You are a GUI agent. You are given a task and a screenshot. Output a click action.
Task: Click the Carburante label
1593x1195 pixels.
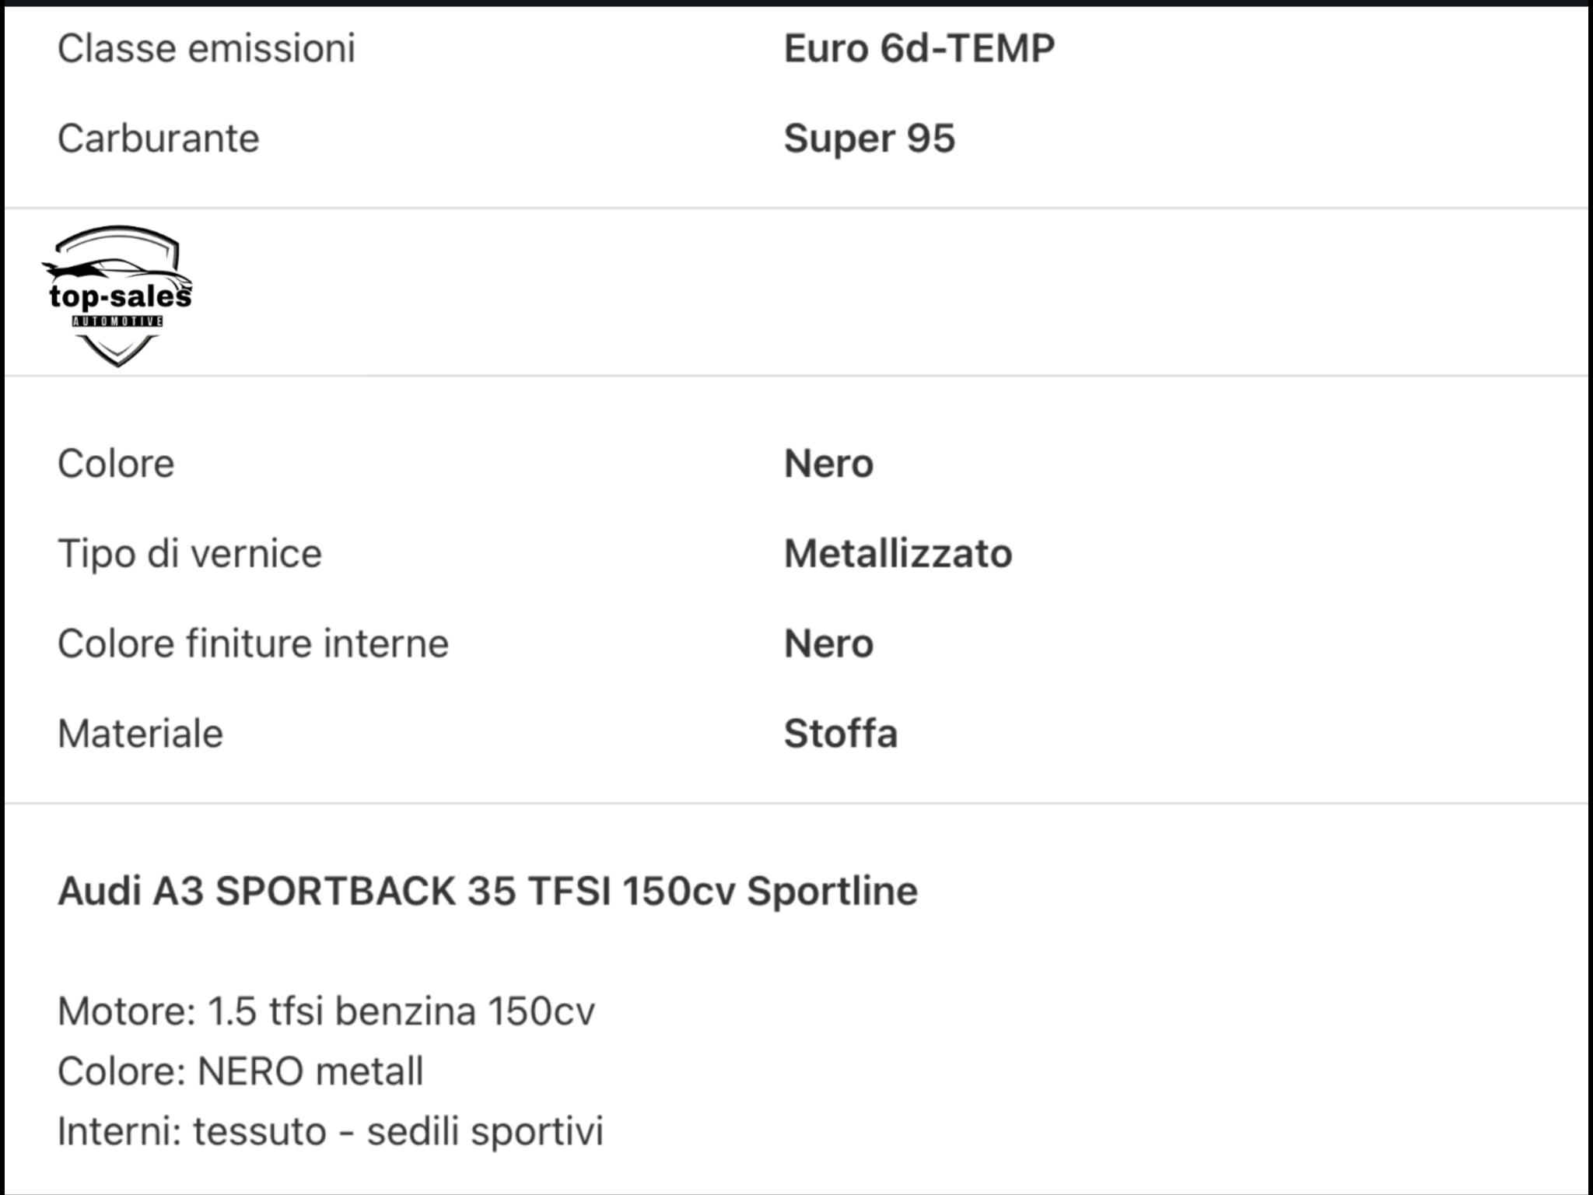(158, 138)
